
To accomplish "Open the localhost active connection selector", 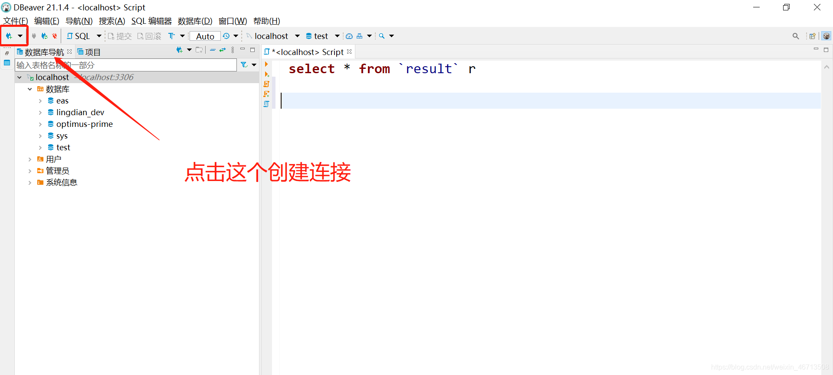I will [x=273, y=36].
